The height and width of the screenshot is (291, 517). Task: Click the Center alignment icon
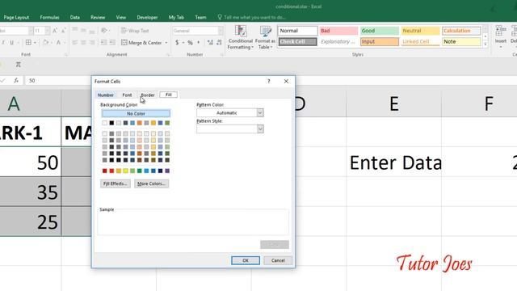coord(83,43)
